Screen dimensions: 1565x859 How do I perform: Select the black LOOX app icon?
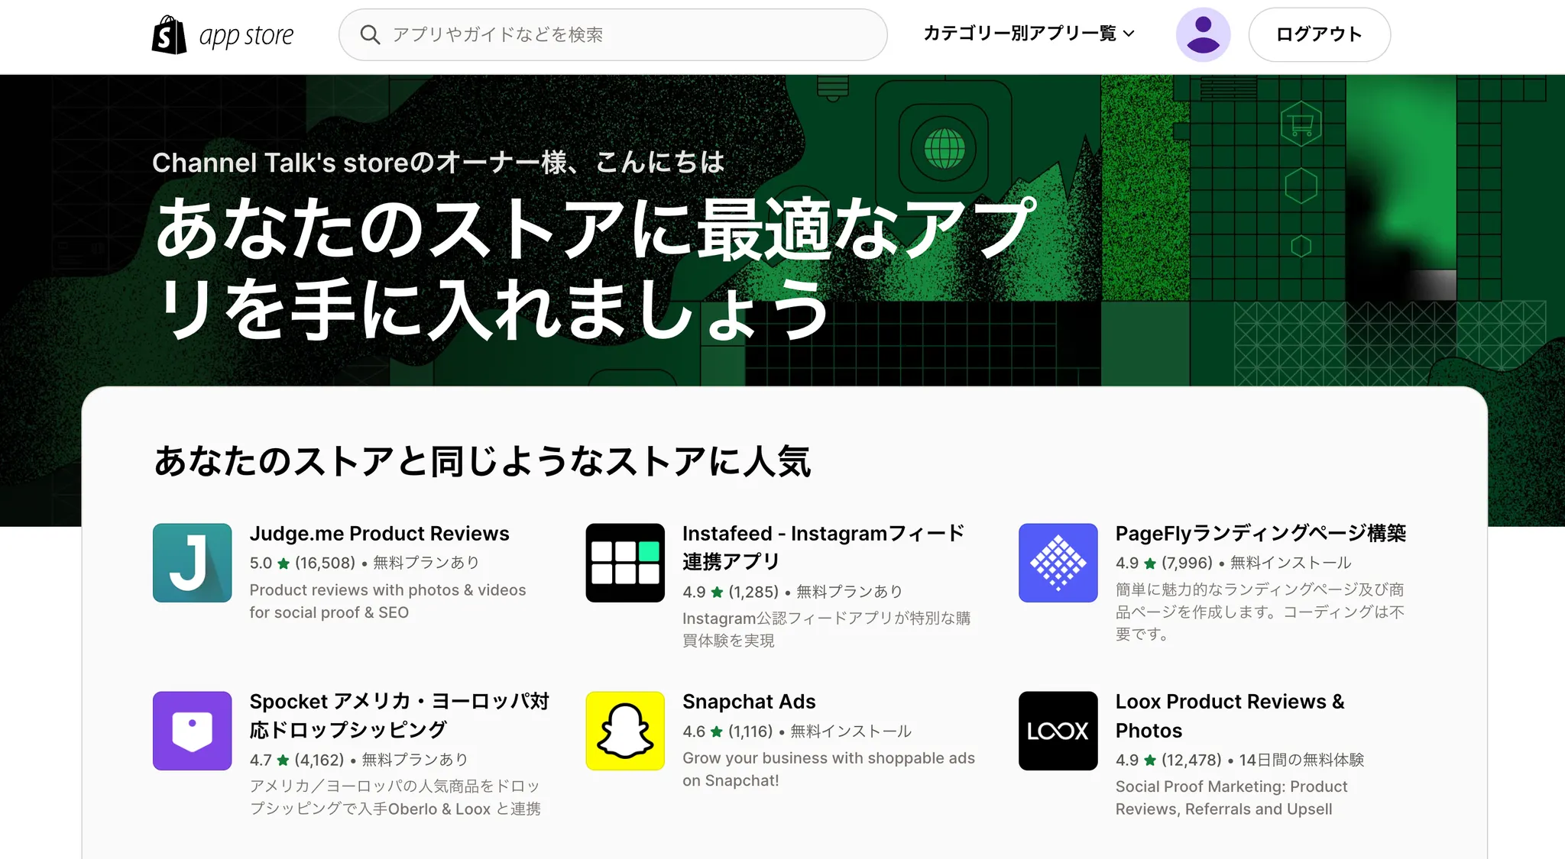1058,731
